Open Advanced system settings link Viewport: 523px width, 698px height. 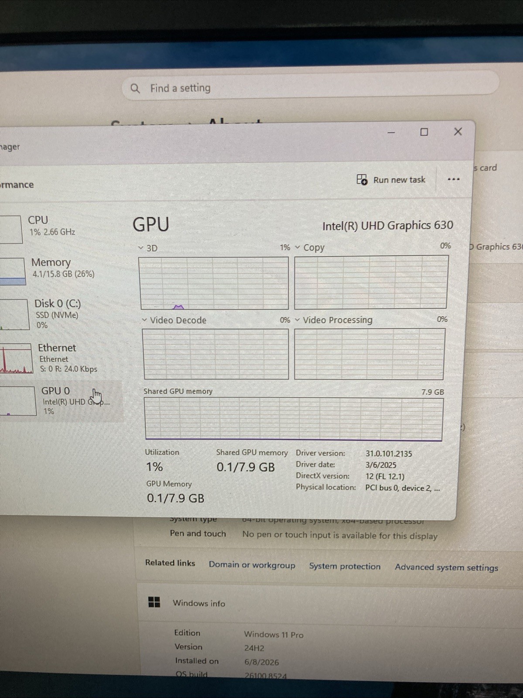pos(446,567)
